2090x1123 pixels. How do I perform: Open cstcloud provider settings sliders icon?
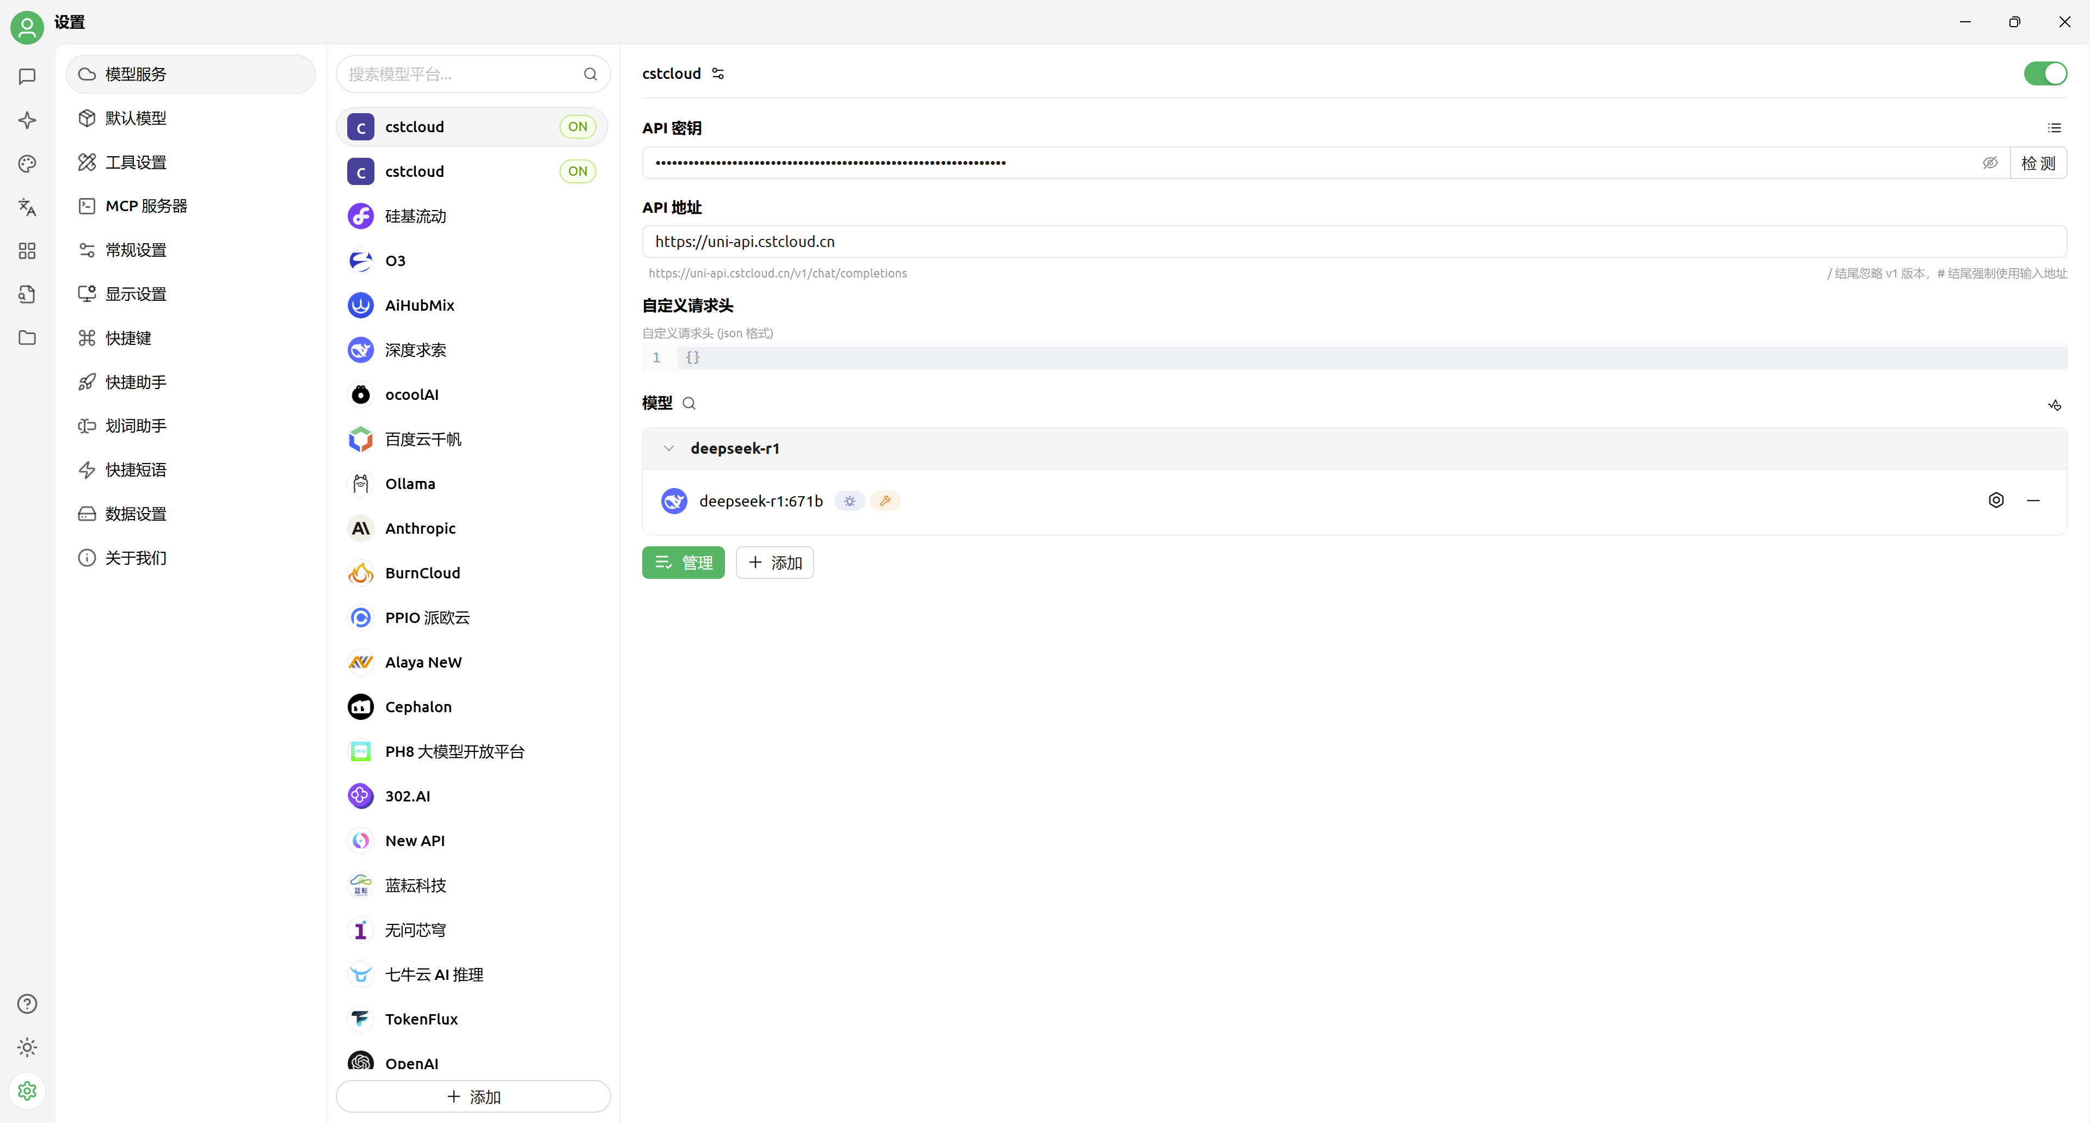[718, 74]
